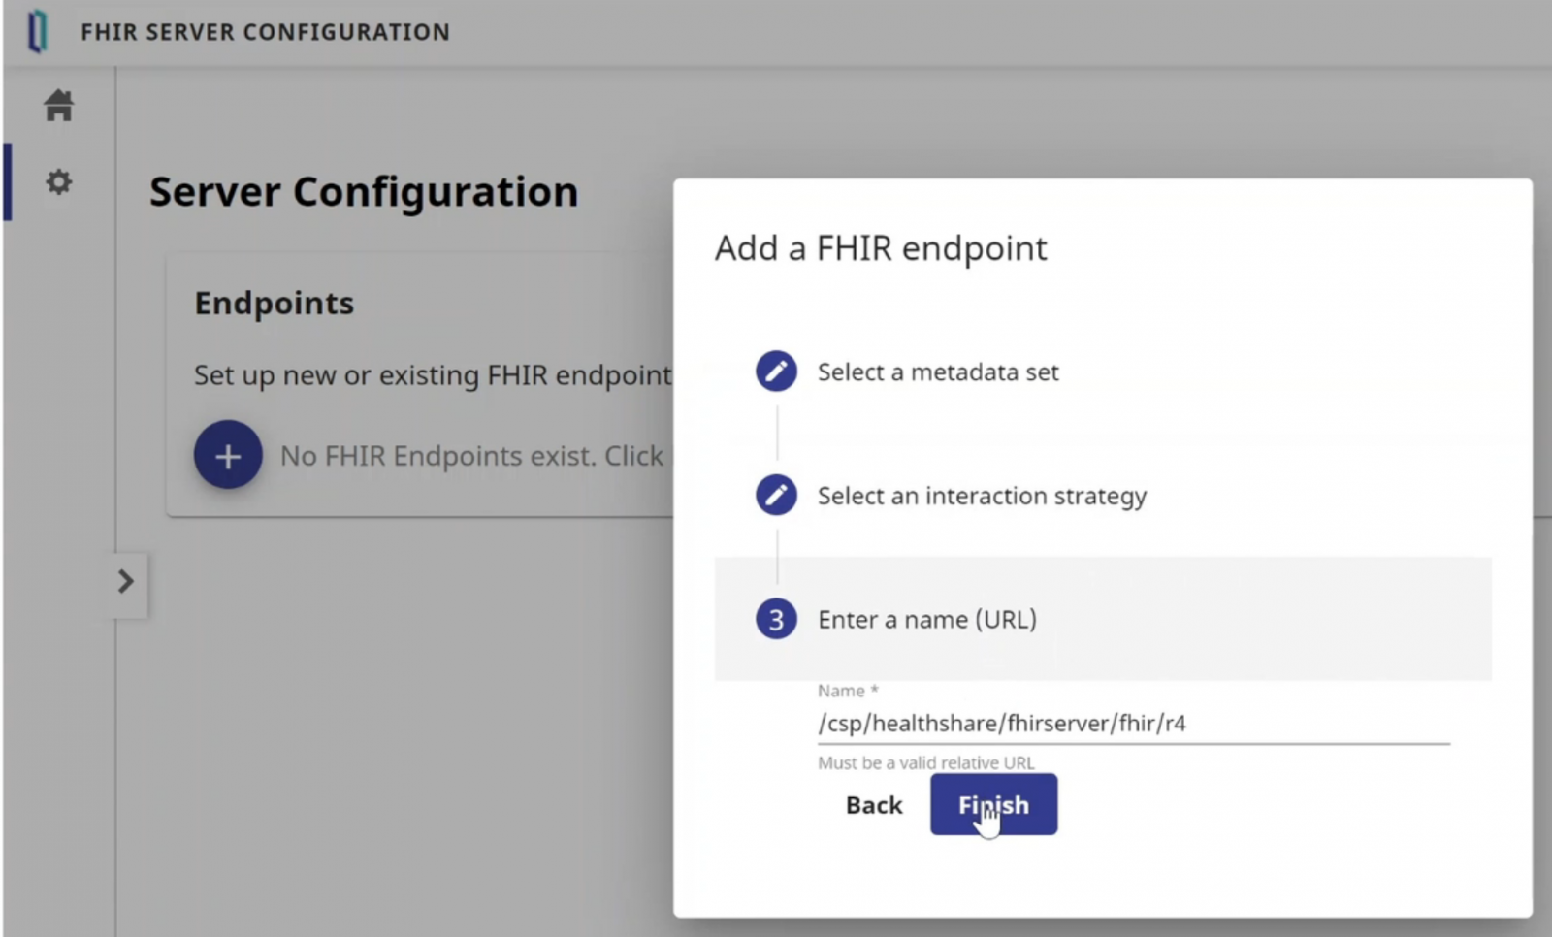The height and width of the screenshot is (937, 1552).
Task: Click the plus button to add endpoint
Action: coord(228,455)
